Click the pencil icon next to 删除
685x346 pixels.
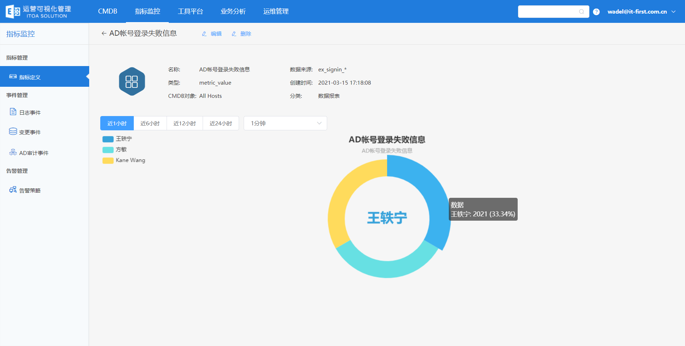coord(234,34)
